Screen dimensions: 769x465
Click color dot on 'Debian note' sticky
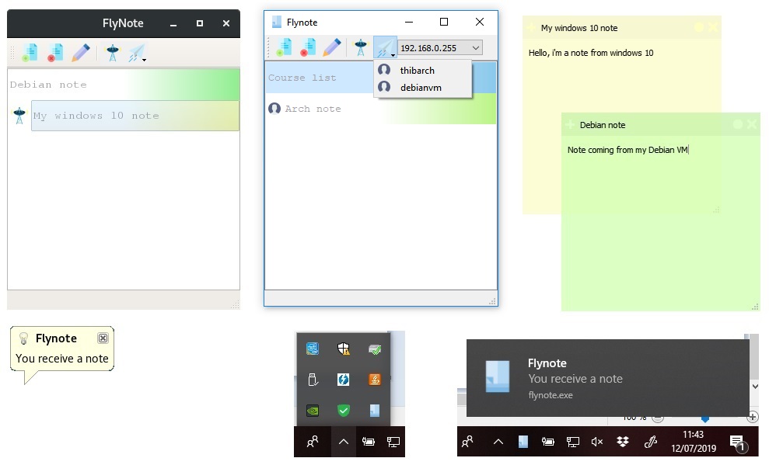[738, 124]
